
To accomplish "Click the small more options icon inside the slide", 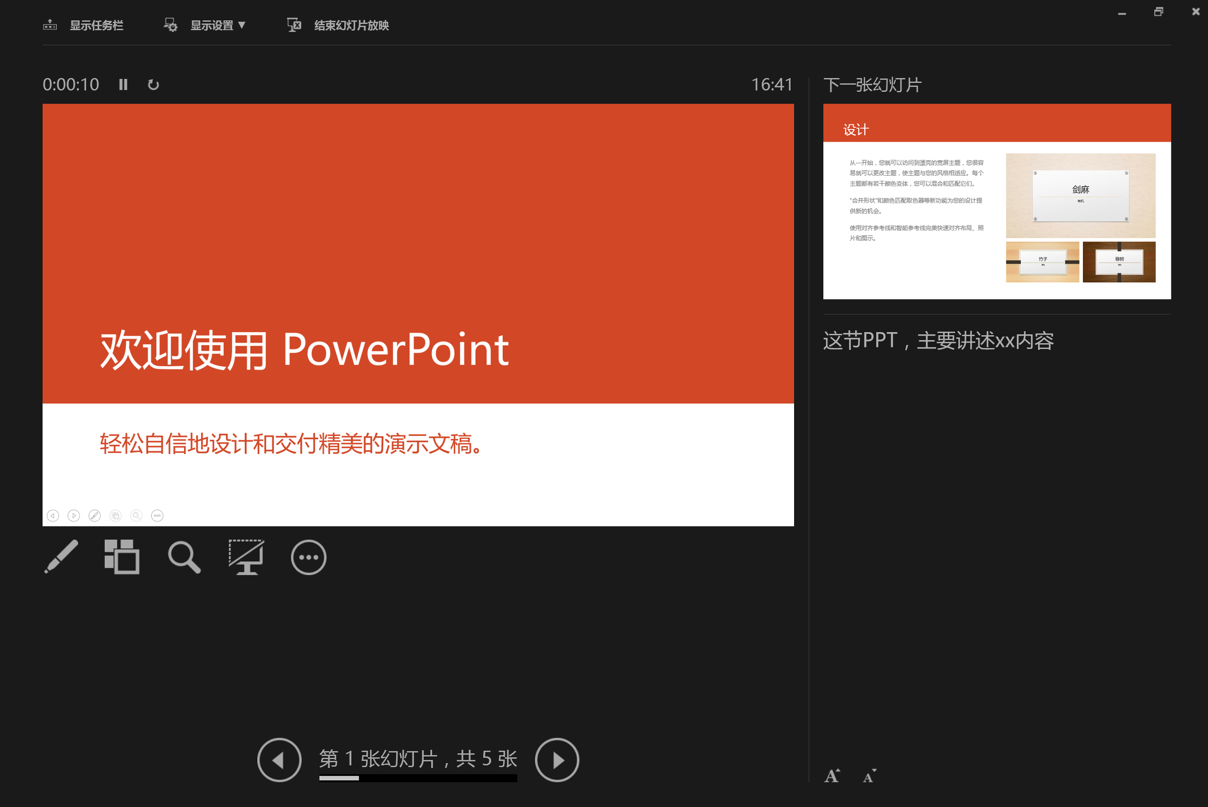I will click(157, 515).
